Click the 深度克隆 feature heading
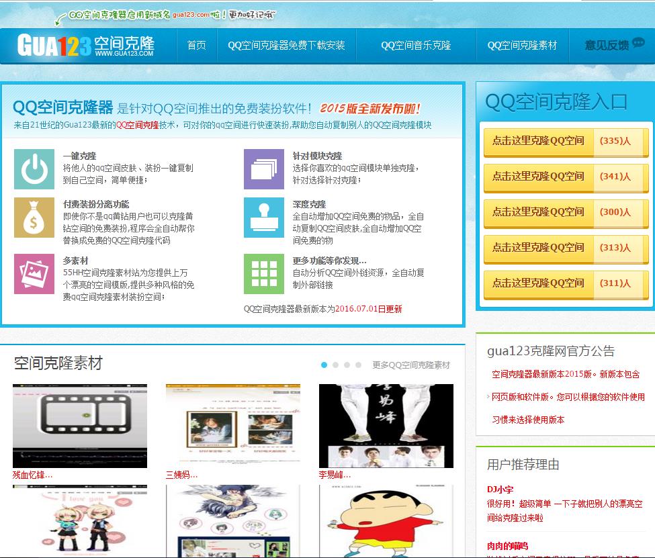Screen dimensions: 655x558 309,204
